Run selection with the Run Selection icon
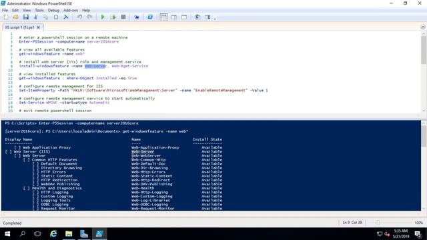This screenshot has height=240, width=427. click(x=113, y=17)
